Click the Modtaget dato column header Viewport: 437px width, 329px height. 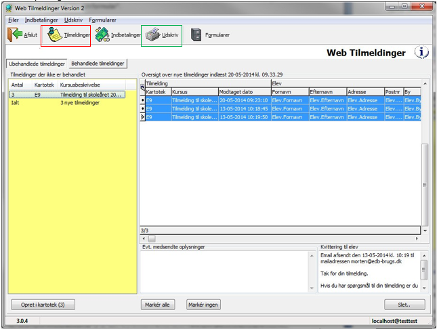pyautogui.click(x=245, y=92)
